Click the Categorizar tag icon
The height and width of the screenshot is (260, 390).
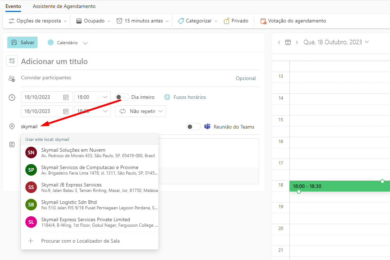tap(181, 21)
